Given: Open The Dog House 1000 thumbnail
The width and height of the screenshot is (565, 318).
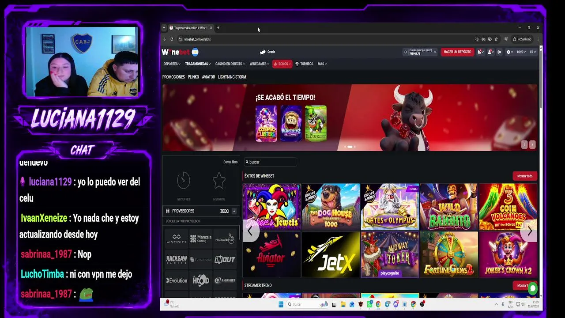Looking at the screenshot, I should pos(331,207).
